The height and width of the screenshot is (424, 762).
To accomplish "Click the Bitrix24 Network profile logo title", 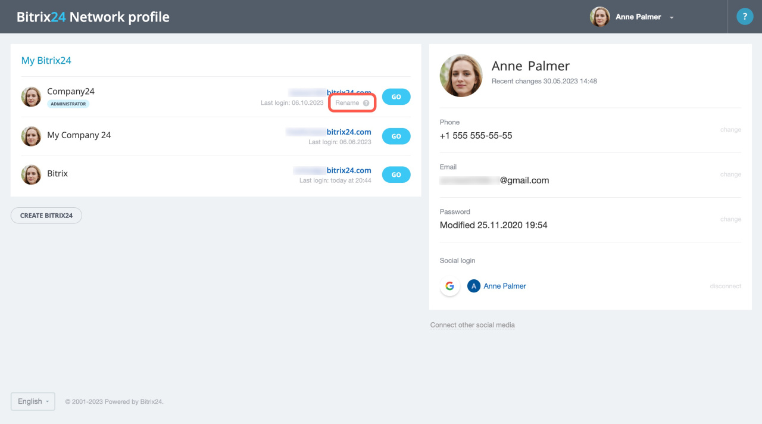I will pos(93,17).
